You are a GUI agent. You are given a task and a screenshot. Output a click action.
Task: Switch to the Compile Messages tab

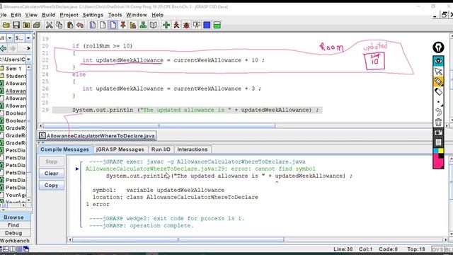(64, 149)
